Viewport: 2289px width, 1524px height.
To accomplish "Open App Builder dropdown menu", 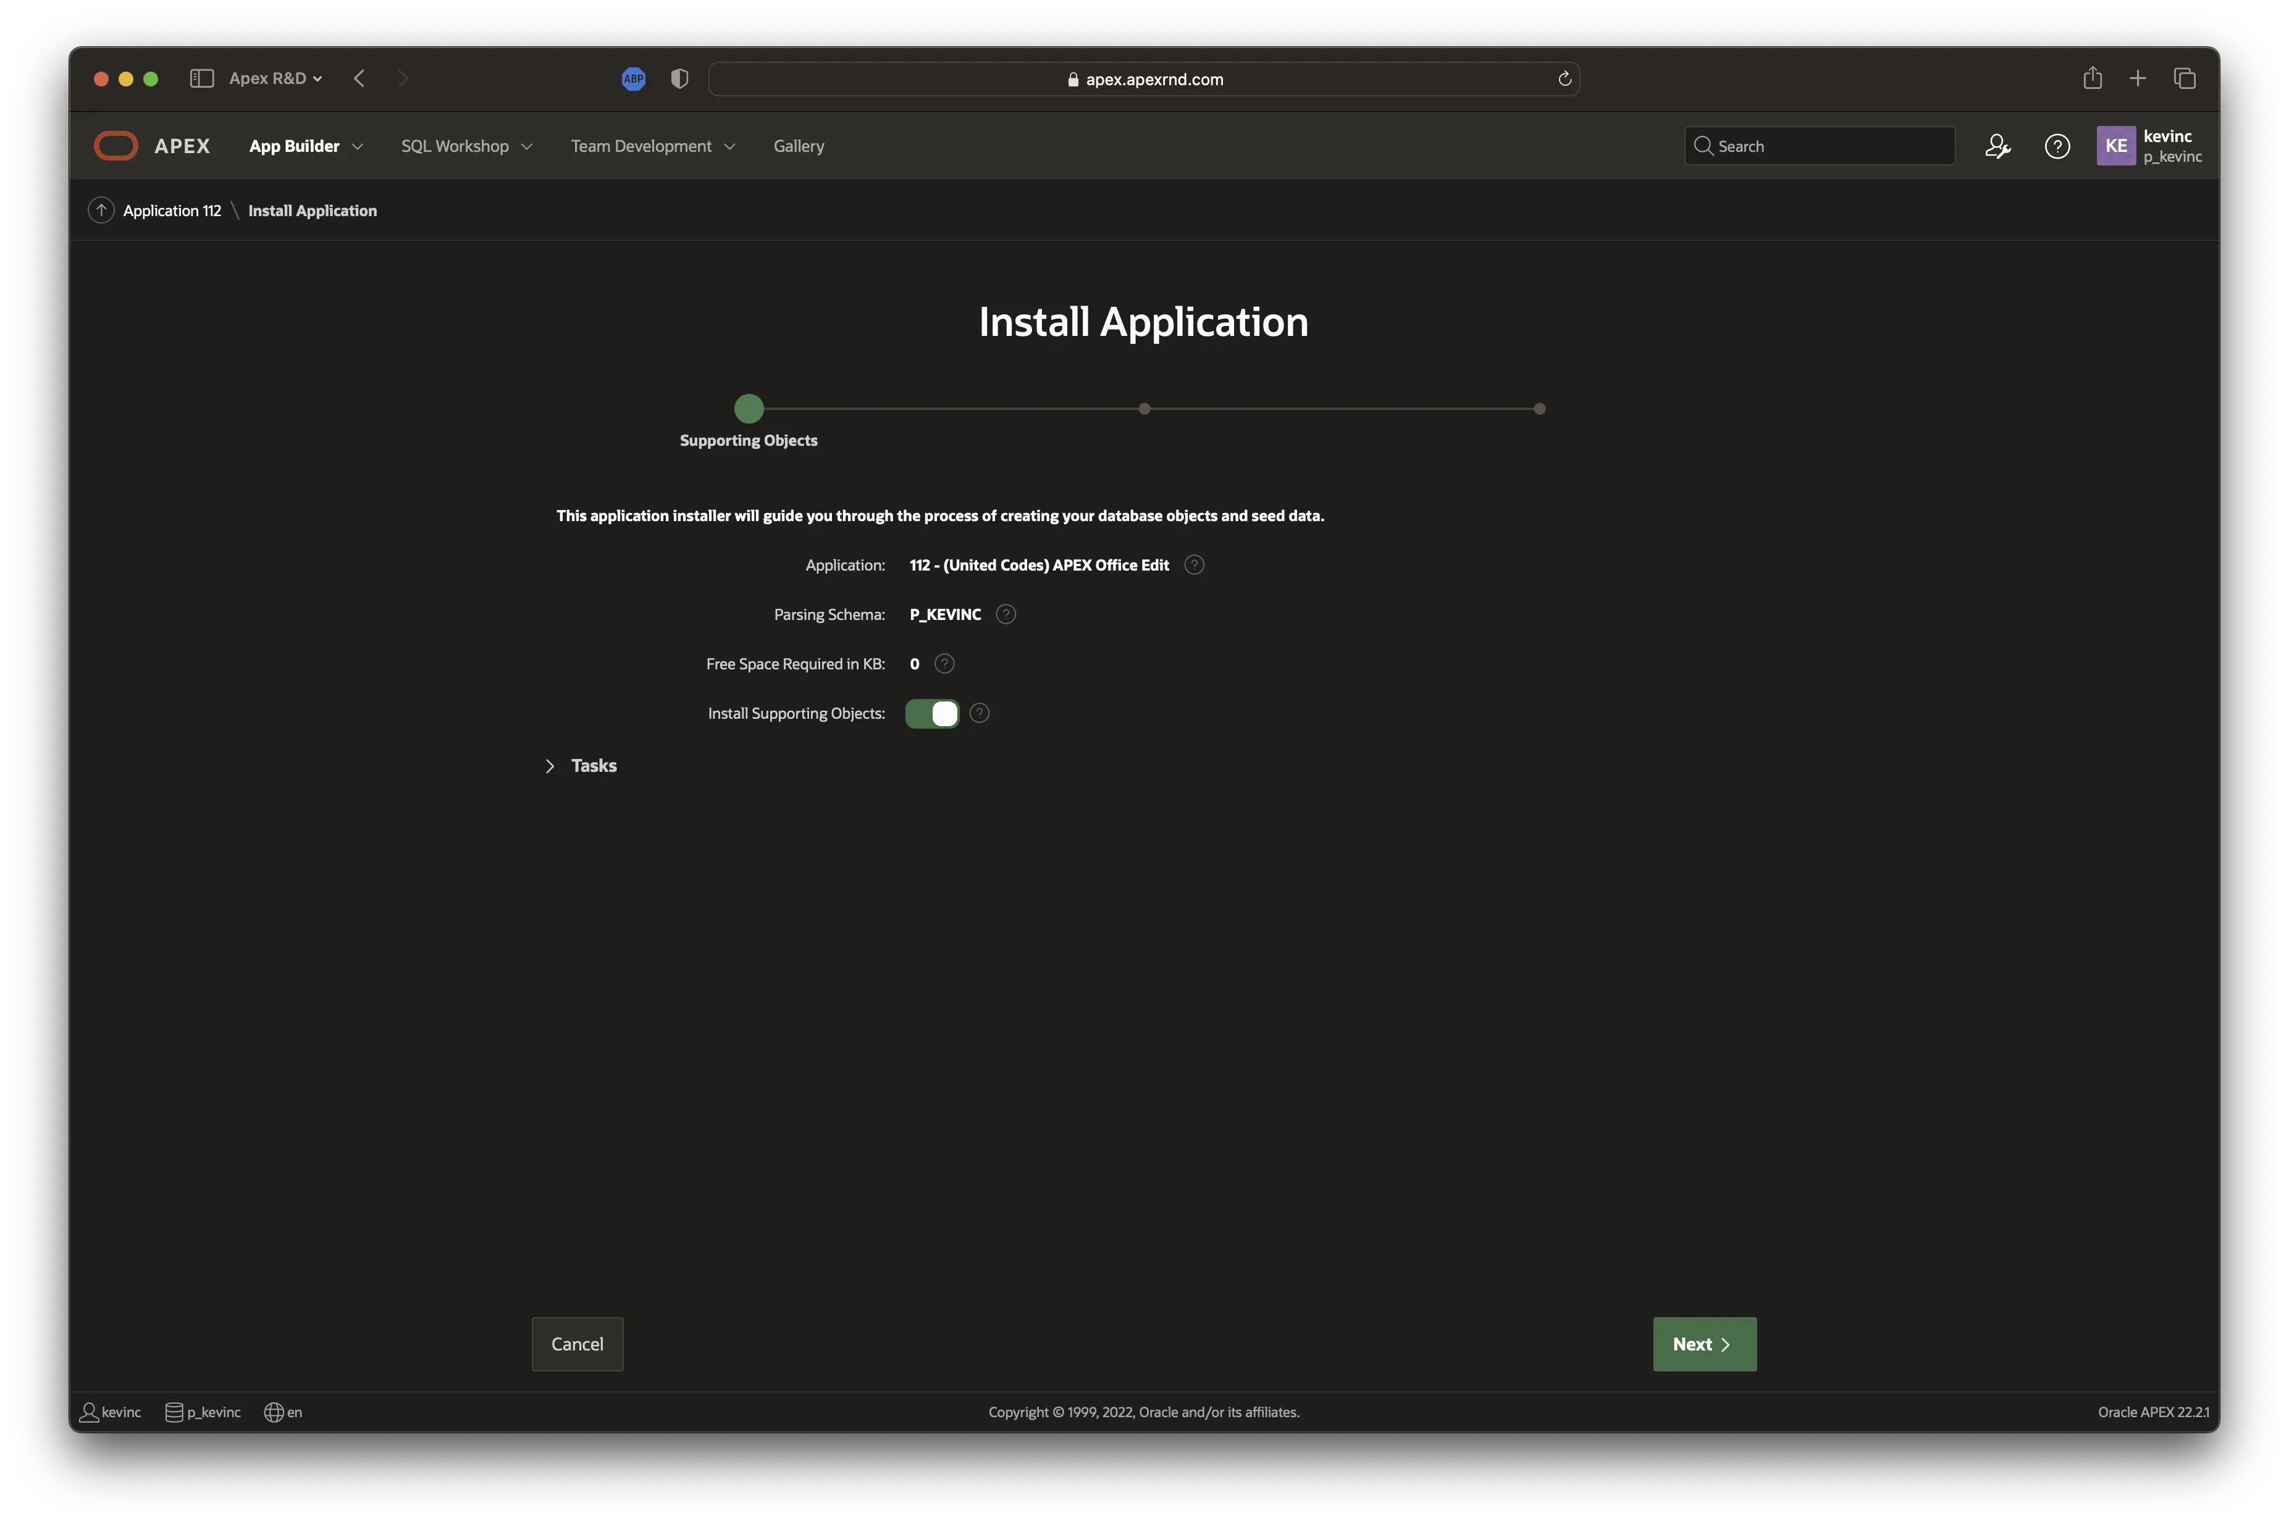I will point(305,146).
